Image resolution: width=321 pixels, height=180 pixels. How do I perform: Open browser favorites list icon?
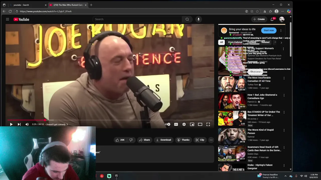(x=270, y=11)
